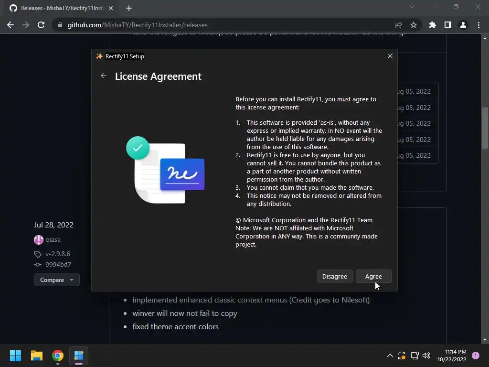
Task: Click the signed document illustration
Action: 165,170
